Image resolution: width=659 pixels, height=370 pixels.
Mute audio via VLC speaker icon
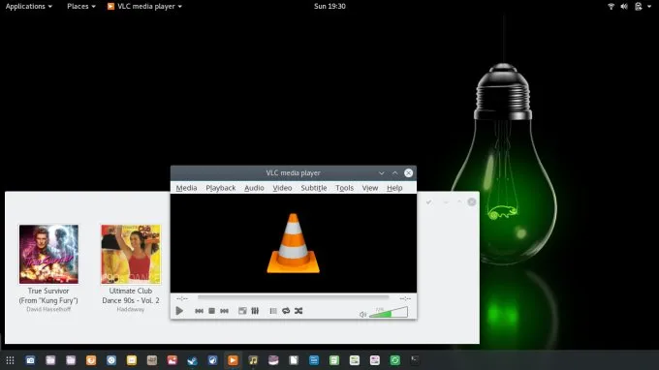click(x=363, y=314)
